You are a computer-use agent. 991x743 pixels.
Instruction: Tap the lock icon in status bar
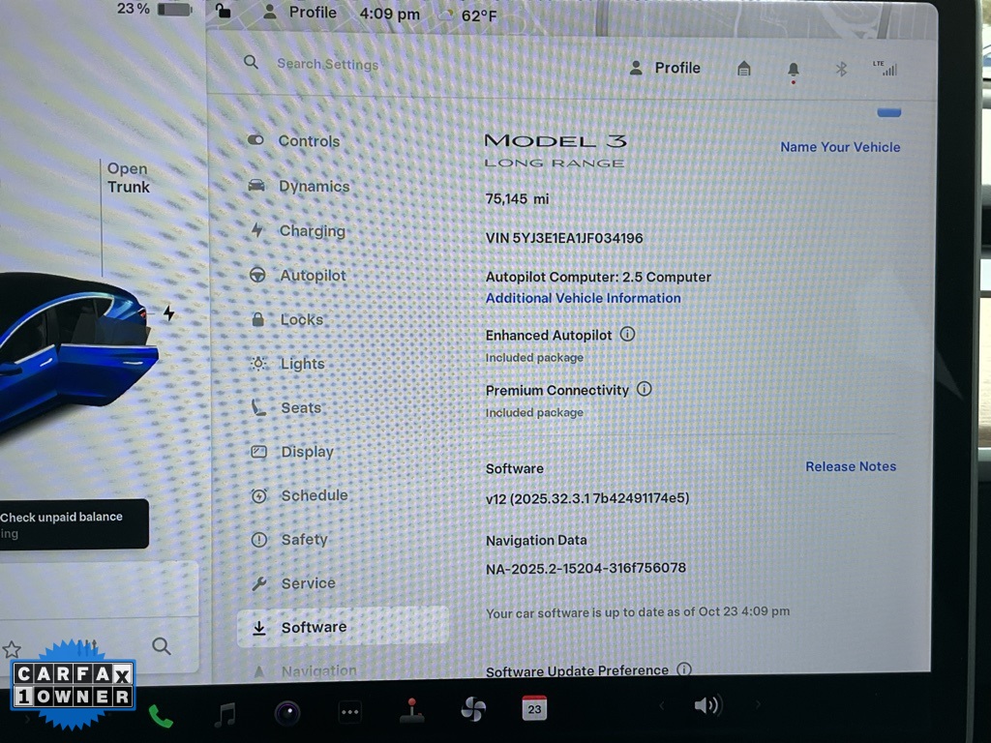tap(224, 12)
